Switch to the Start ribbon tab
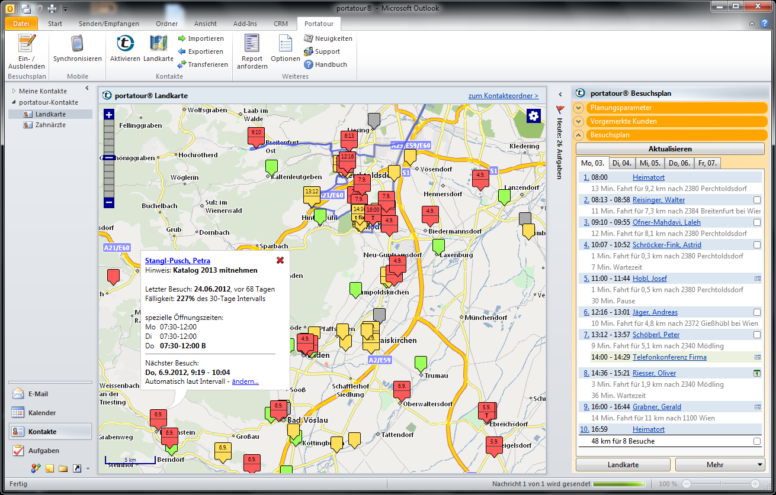Viewport: 776px width, 495px height. point(55,24)
